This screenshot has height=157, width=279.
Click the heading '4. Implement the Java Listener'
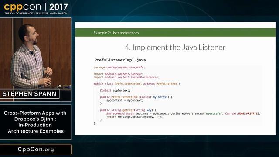[x=175, y=48]
